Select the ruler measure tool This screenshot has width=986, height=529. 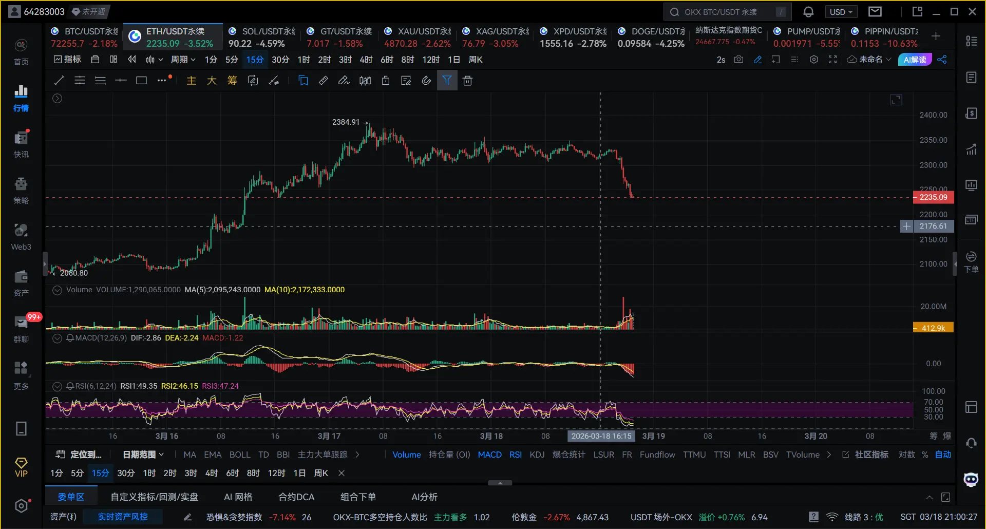(324, 81)
